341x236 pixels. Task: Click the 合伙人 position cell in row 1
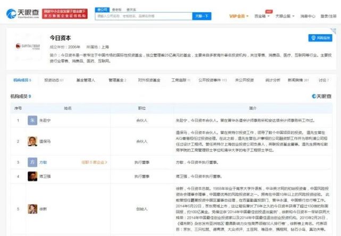pos(142,120)
